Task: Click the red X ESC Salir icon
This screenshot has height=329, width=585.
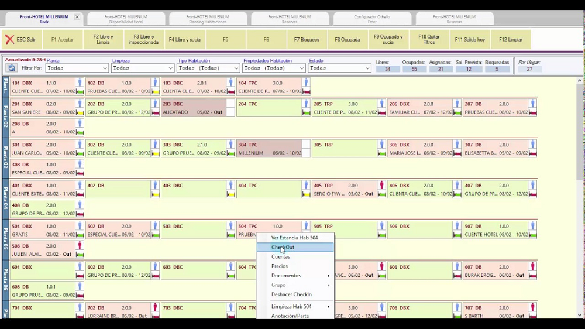Action: pos(9,40)
